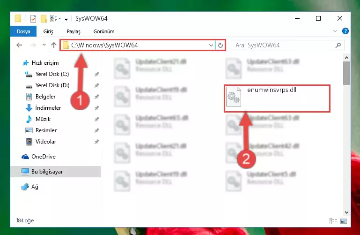Open Help with the blue question icon
Image resolution: width=360 pixels, height=235 pixels.
(345, 31)
